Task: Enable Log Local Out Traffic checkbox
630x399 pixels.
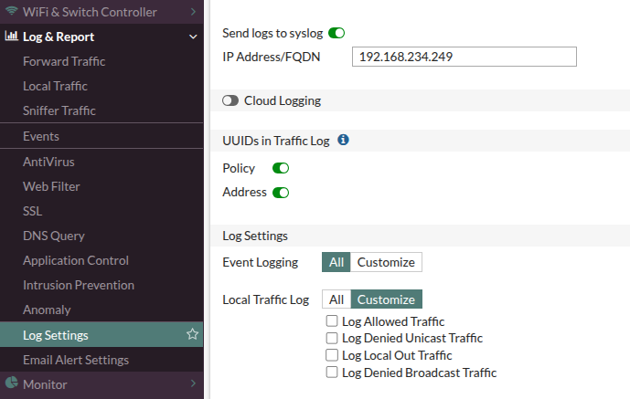Action: [332, 355]
